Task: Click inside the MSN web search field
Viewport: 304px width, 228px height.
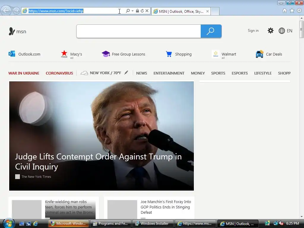Action: 139,31
